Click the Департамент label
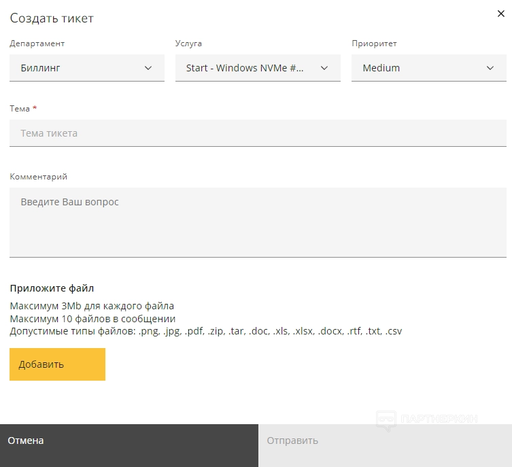Image resolution: width=512 pixels, height=467 pixels. point(37,44)
